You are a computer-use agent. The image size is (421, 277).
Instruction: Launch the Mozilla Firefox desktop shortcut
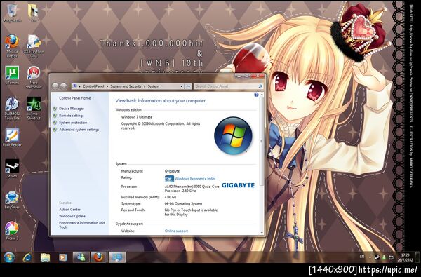pos(12,46)
